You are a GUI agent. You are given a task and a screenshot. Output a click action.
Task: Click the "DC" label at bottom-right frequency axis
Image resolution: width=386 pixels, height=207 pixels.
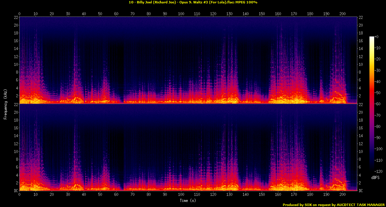point(361,191)
